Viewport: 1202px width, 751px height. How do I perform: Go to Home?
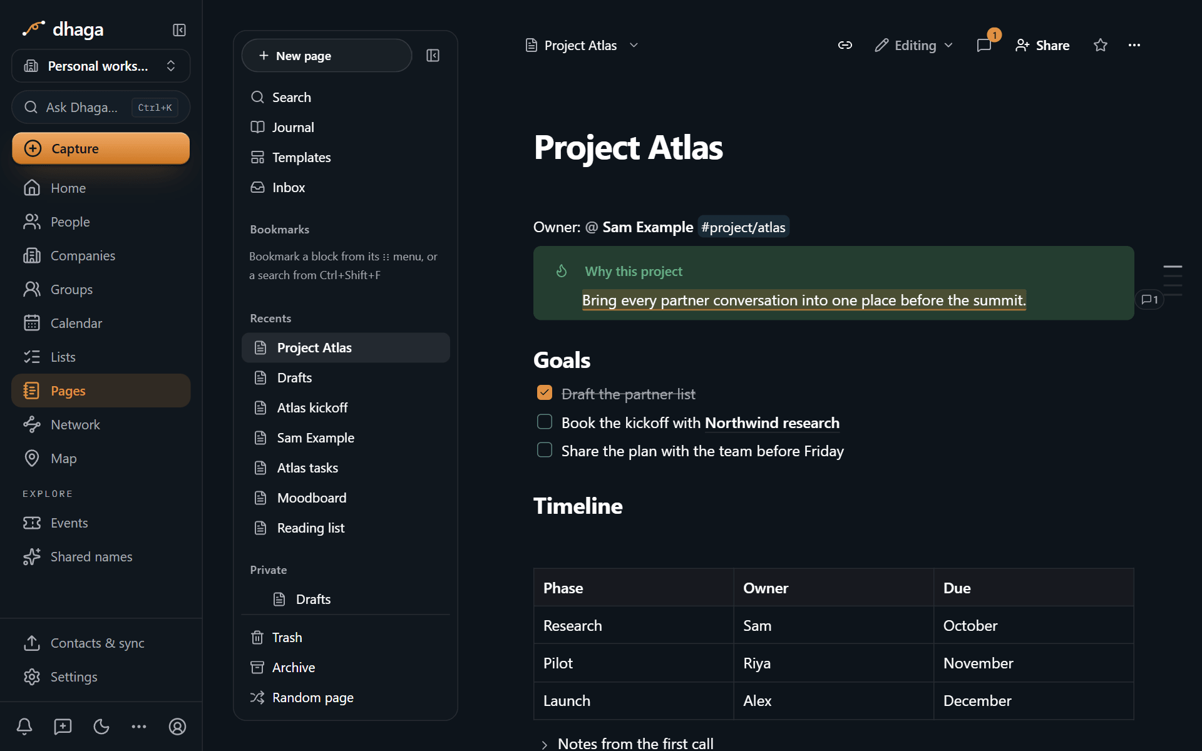click(101, 188)
